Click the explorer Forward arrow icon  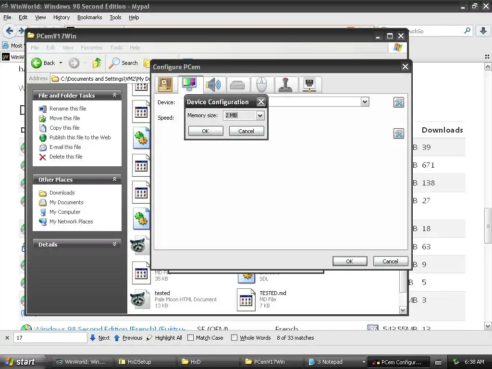point(74,63)
